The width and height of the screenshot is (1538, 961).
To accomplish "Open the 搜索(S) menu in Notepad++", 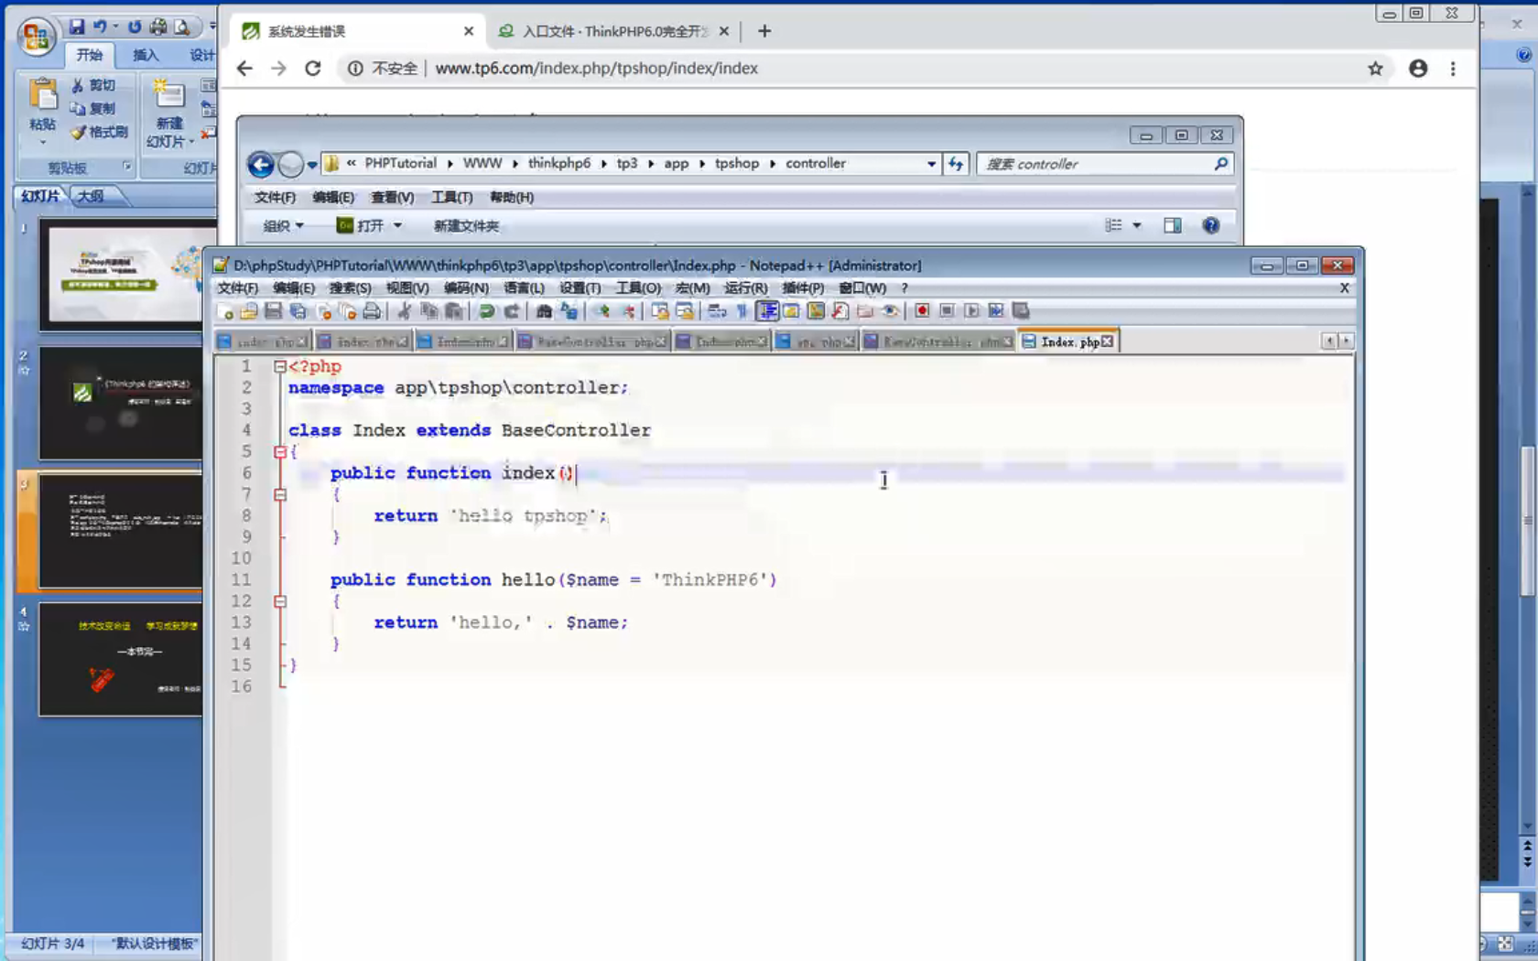I will (350, 288).
